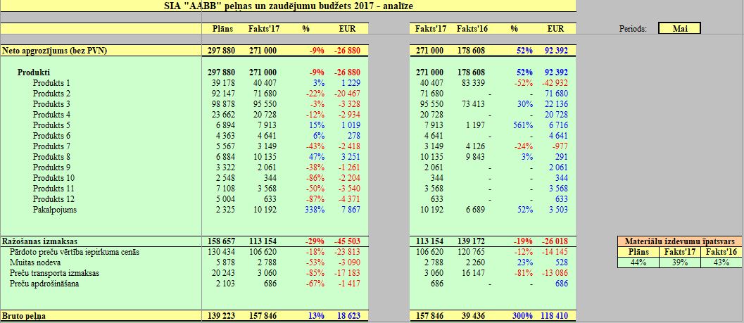Screen dimensions: 744x323
Task: Select the Periods: label cell
Action: click(633, 29)
